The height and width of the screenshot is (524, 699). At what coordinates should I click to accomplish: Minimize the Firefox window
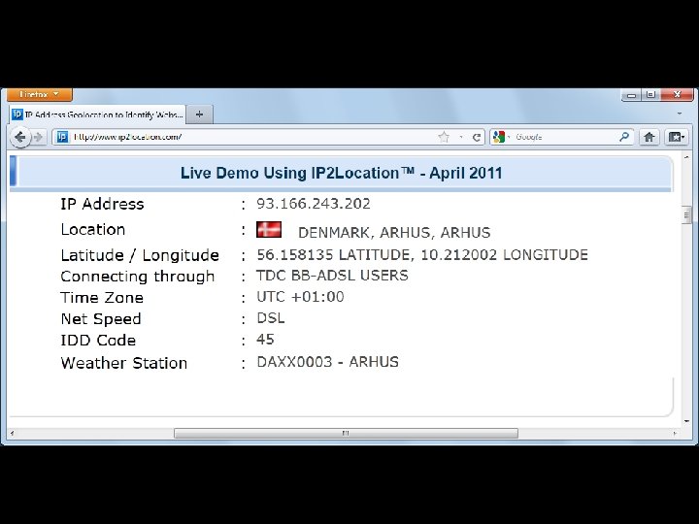(x=632, y=95)
